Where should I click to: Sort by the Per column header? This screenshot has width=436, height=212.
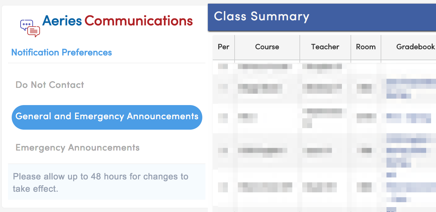point(224,47)
